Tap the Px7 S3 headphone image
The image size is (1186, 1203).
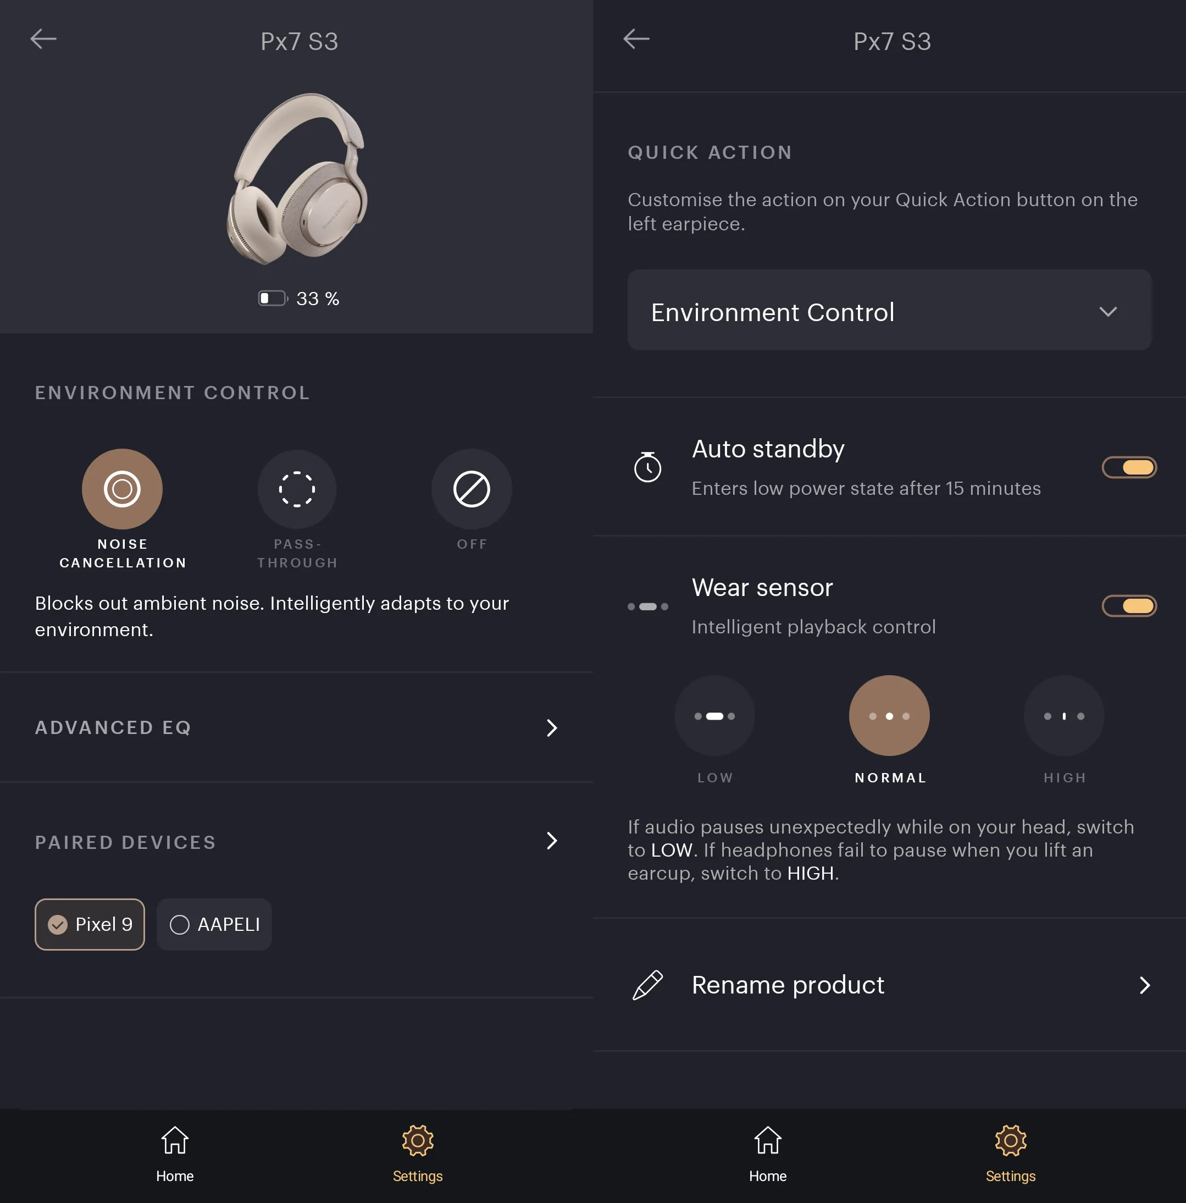[297, 179]
